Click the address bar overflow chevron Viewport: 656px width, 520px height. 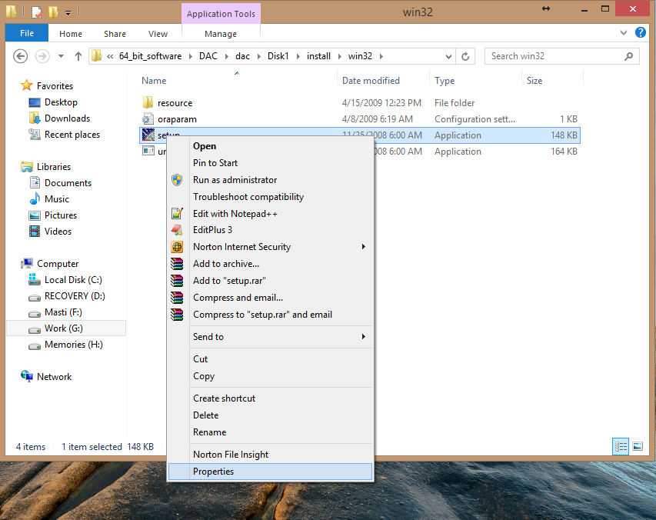pyautogui.click(x=110, y=56)
